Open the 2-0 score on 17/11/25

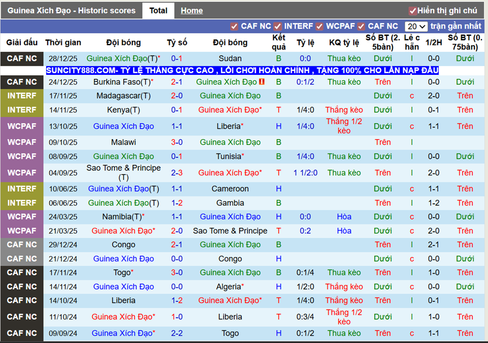(x=177, y=96)
